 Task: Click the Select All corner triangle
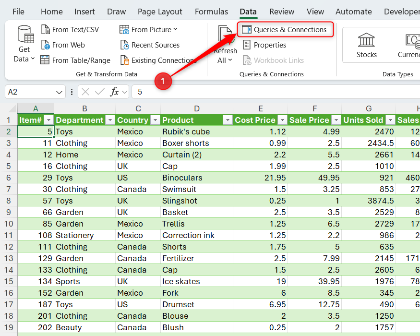click(x=12, y=109)
